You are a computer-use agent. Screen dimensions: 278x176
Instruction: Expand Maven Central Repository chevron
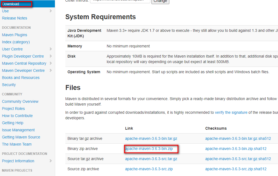(x=51, y=63)
